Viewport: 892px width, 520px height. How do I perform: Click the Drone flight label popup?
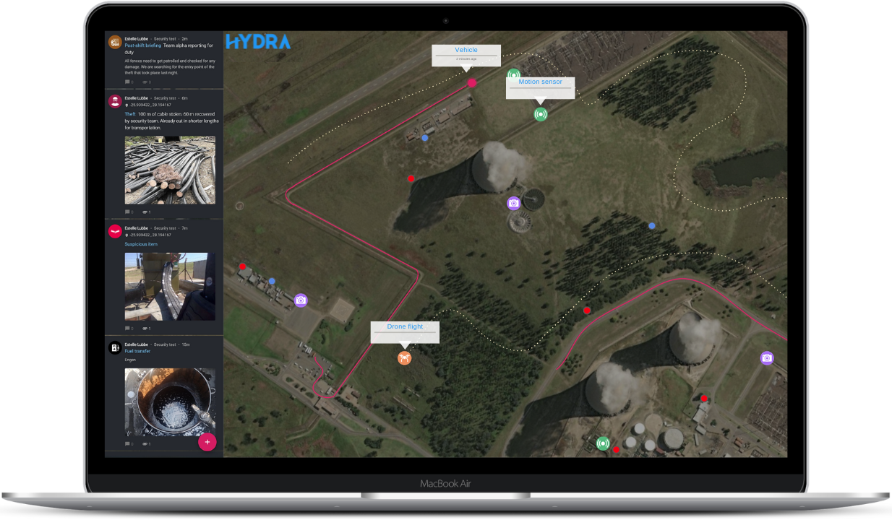(x=405, y=331)
